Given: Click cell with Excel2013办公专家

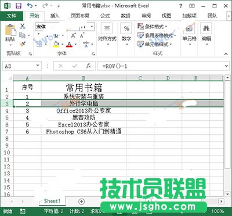Looking at the screenshot, I should coord(84,124).
